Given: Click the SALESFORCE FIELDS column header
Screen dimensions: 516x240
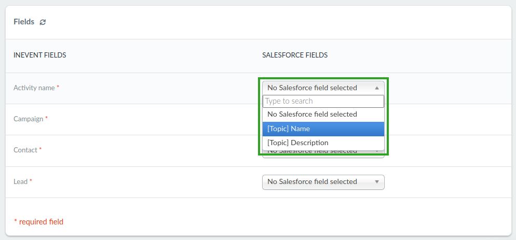Looking at the screenshot, I should coord(295,55).
